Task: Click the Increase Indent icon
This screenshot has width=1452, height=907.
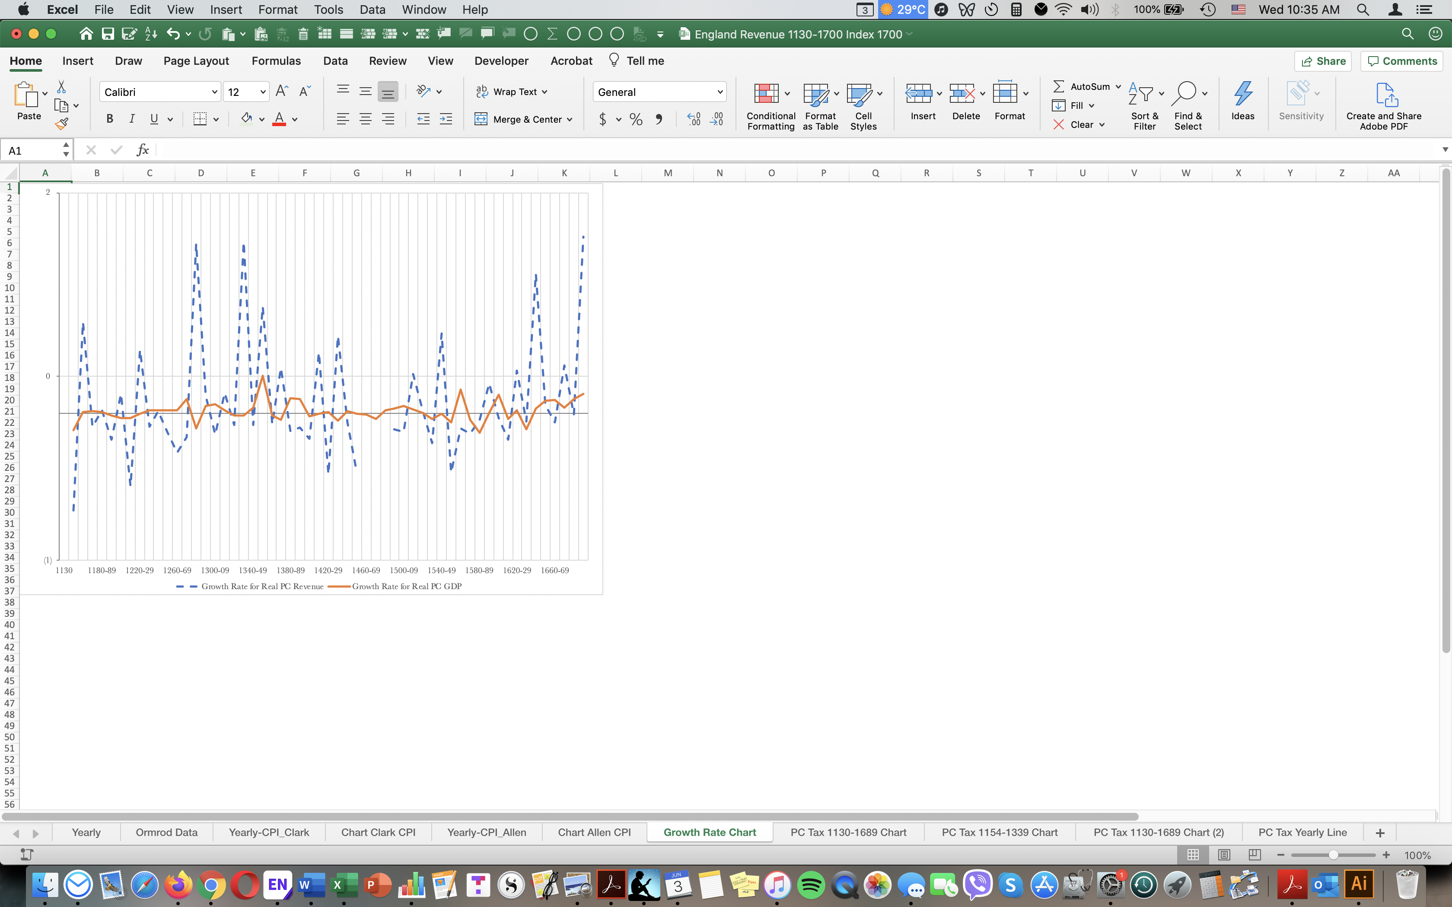Action: [x=446, y=119]
